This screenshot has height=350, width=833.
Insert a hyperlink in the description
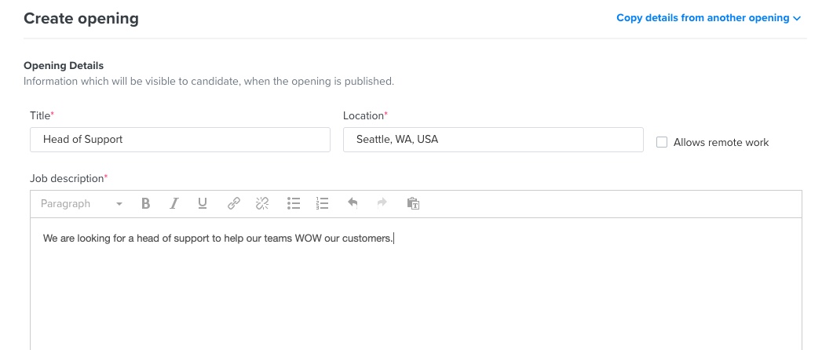[x=233, y=204]
